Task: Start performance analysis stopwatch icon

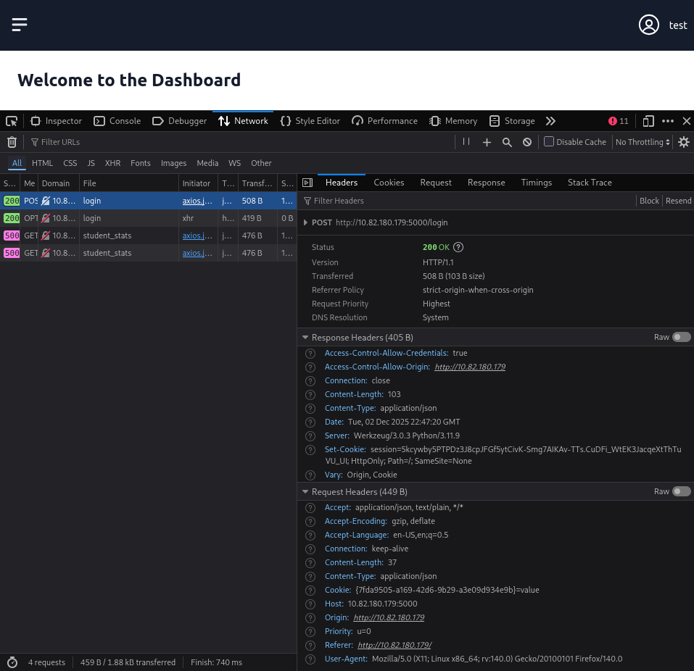Action: (12, 662)
